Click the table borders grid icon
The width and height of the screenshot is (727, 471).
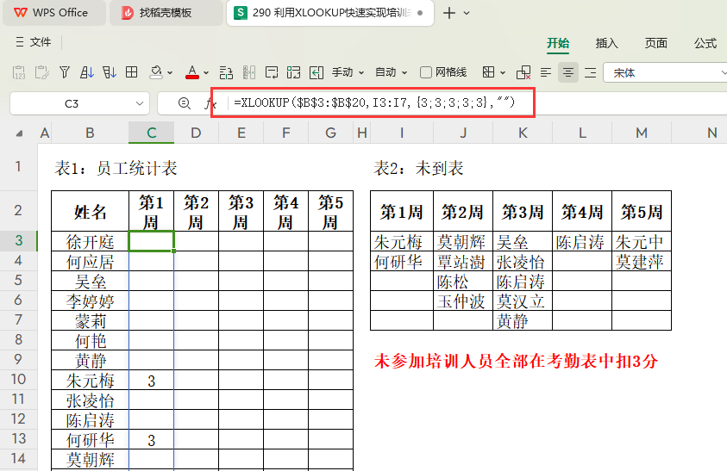pyautogui.click(x=132, y=72)
